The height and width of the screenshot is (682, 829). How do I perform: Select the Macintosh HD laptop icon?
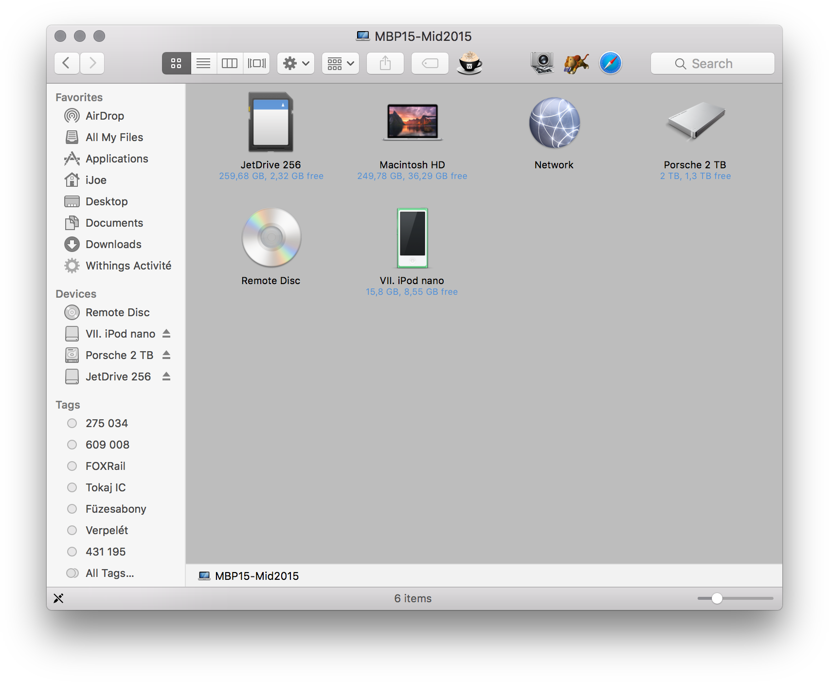[413, 122]
